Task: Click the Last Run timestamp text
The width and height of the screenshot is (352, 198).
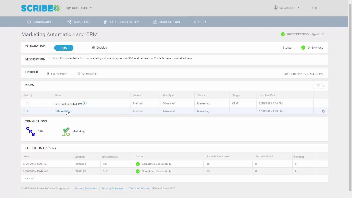Action: pos(304,74)
